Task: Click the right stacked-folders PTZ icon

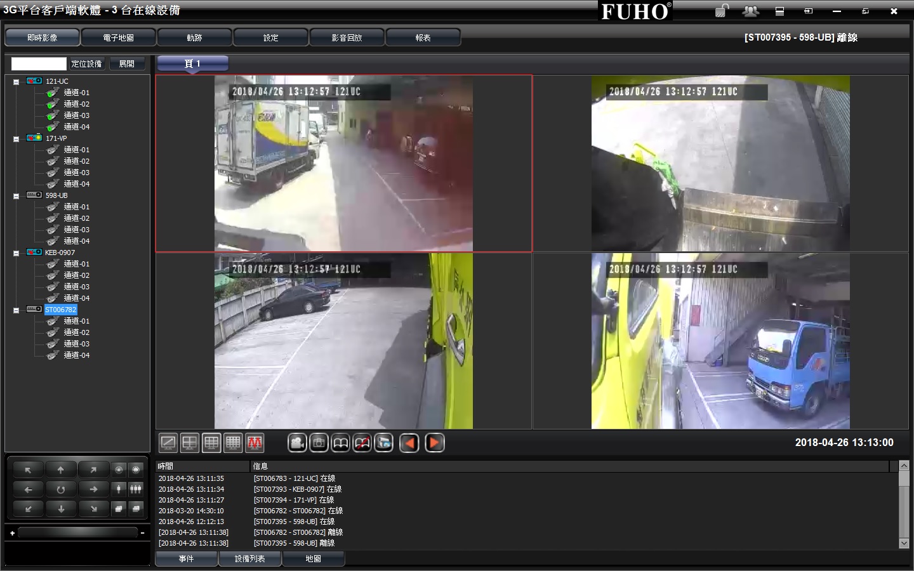Action: click(135, 509)
